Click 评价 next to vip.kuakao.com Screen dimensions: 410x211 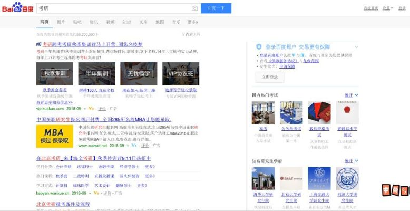[x=102, y=108]
